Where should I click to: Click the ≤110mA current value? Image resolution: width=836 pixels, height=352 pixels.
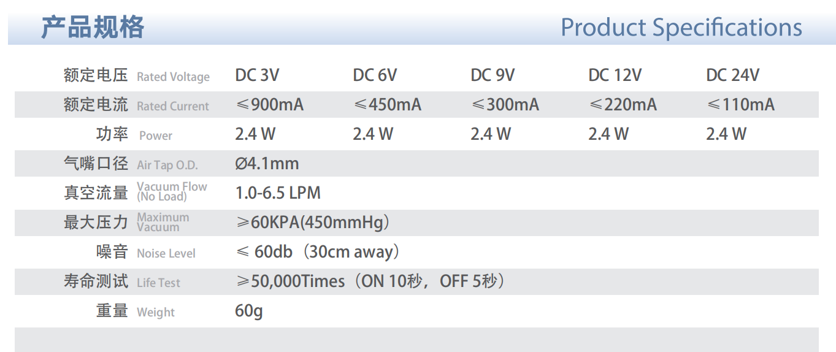coord(740,105)
